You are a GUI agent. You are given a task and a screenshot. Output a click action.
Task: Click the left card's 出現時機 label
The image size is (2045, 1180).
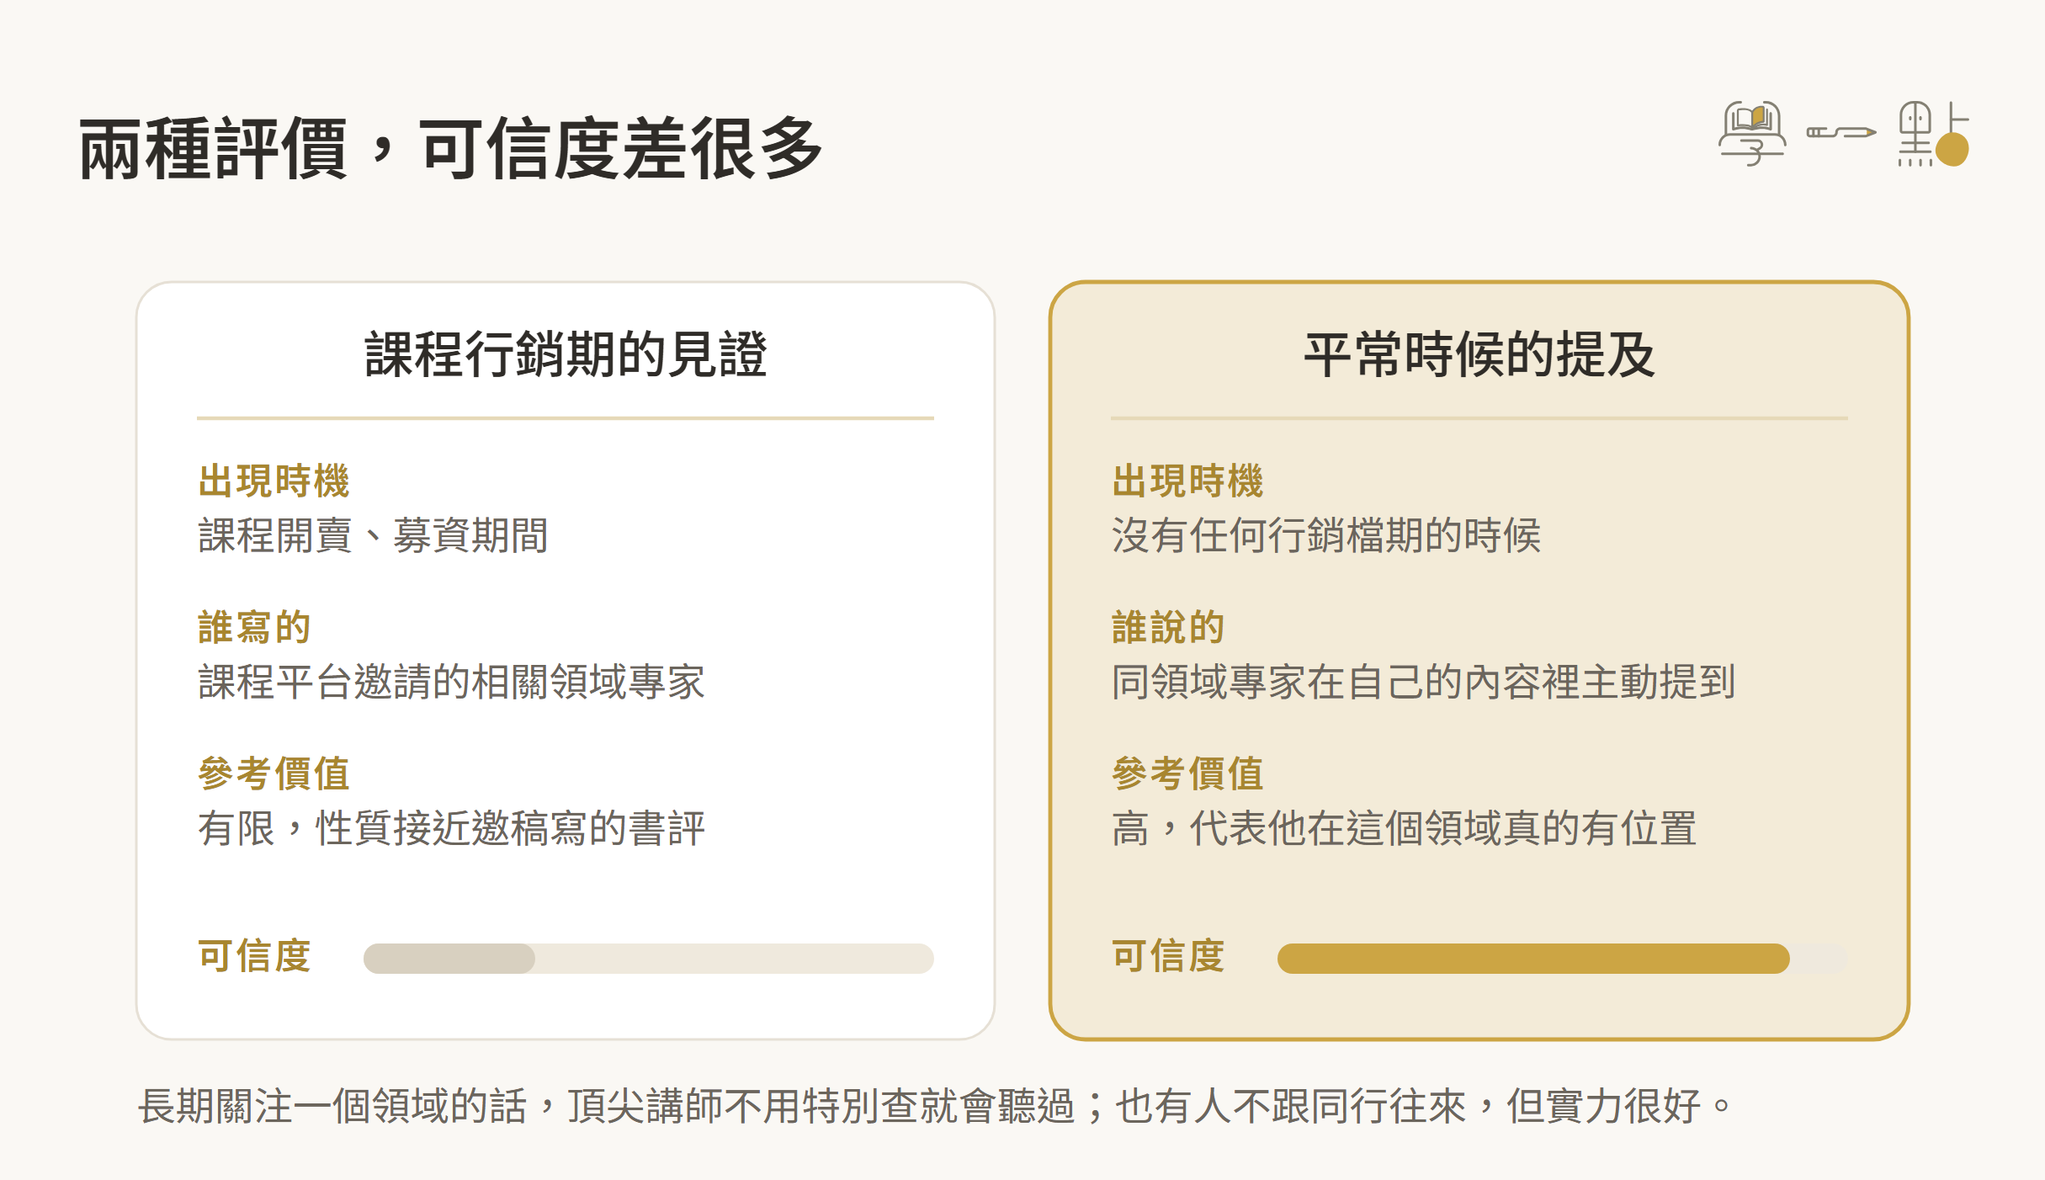(274, 481)
